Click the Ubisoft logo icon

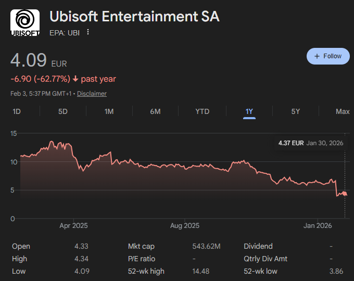24,23
